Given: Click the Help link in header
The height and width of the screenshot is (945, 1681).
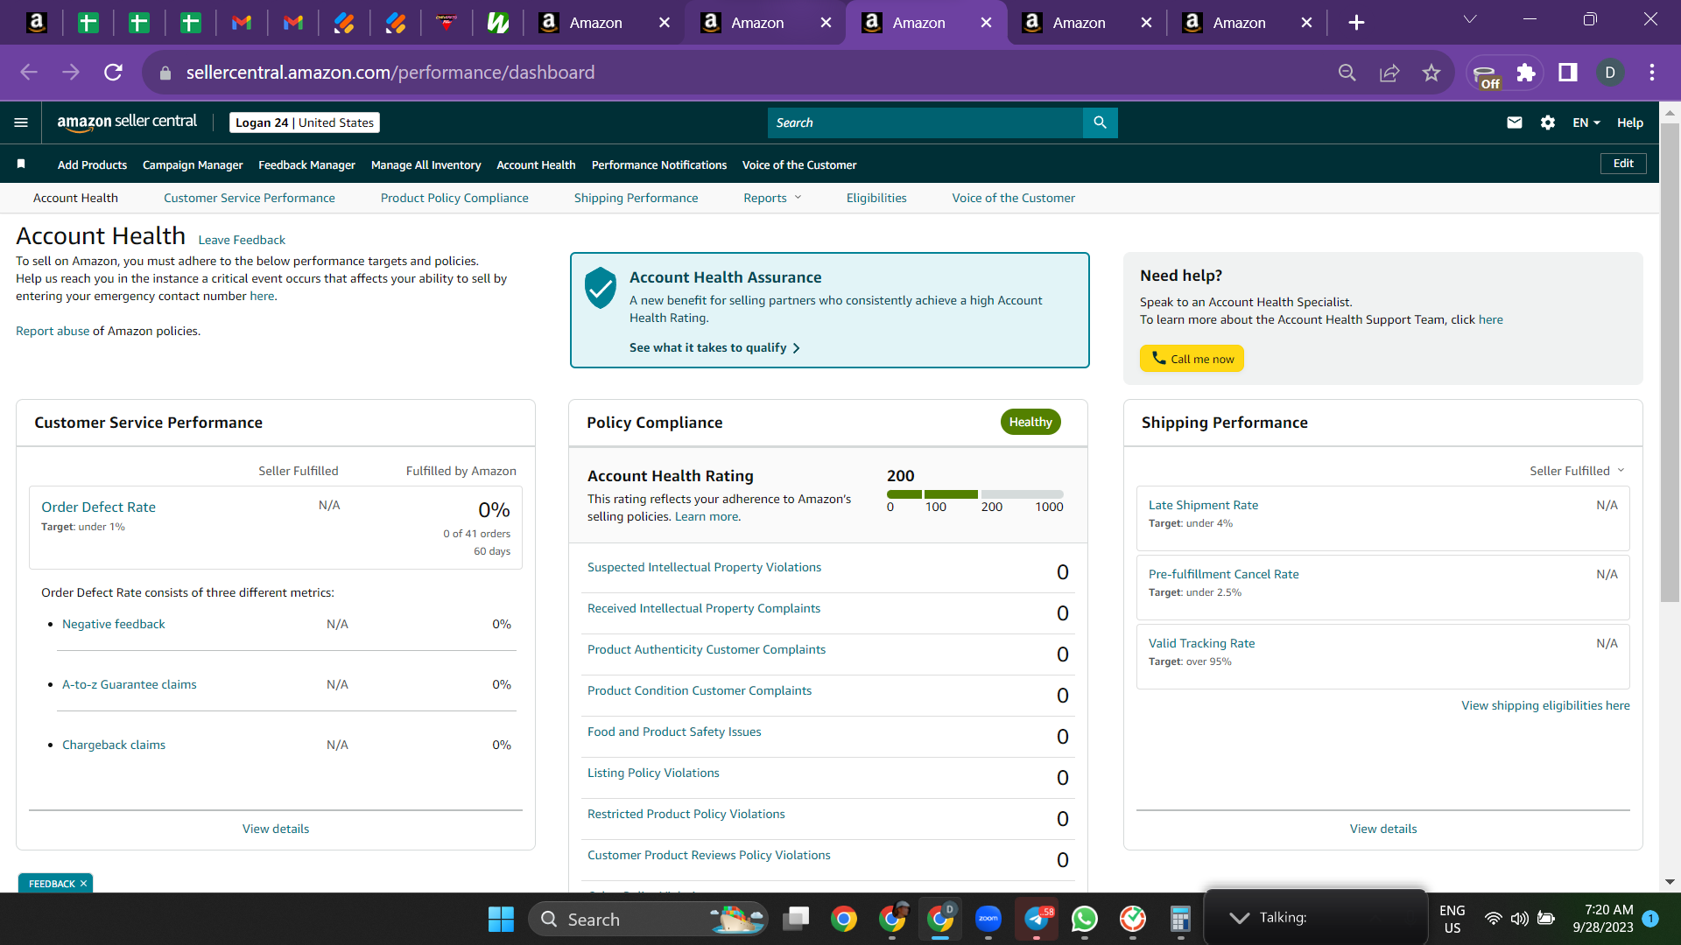Looking at the screenshot, I should click(x=1630, y=122).
